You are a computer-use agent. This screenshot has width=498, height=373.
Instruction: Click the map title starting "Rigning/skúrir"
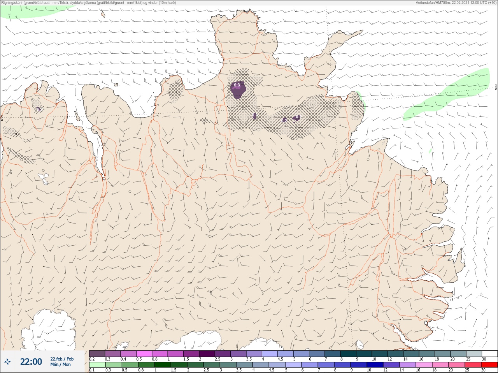(x=89, y=2)
